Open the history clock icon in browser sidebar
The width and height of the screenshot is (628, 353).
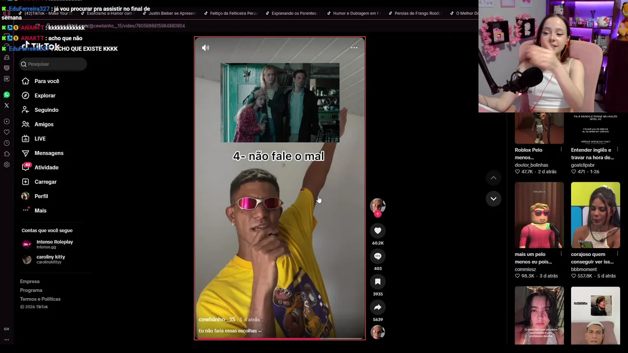coord(6,143)
